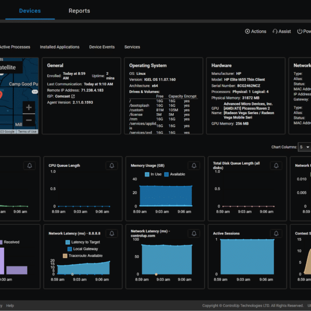The height and width of the screenshot is (311, 311).
Task: Click the OS version IGEL OS 11.07.160
Action: pos(160,80)
